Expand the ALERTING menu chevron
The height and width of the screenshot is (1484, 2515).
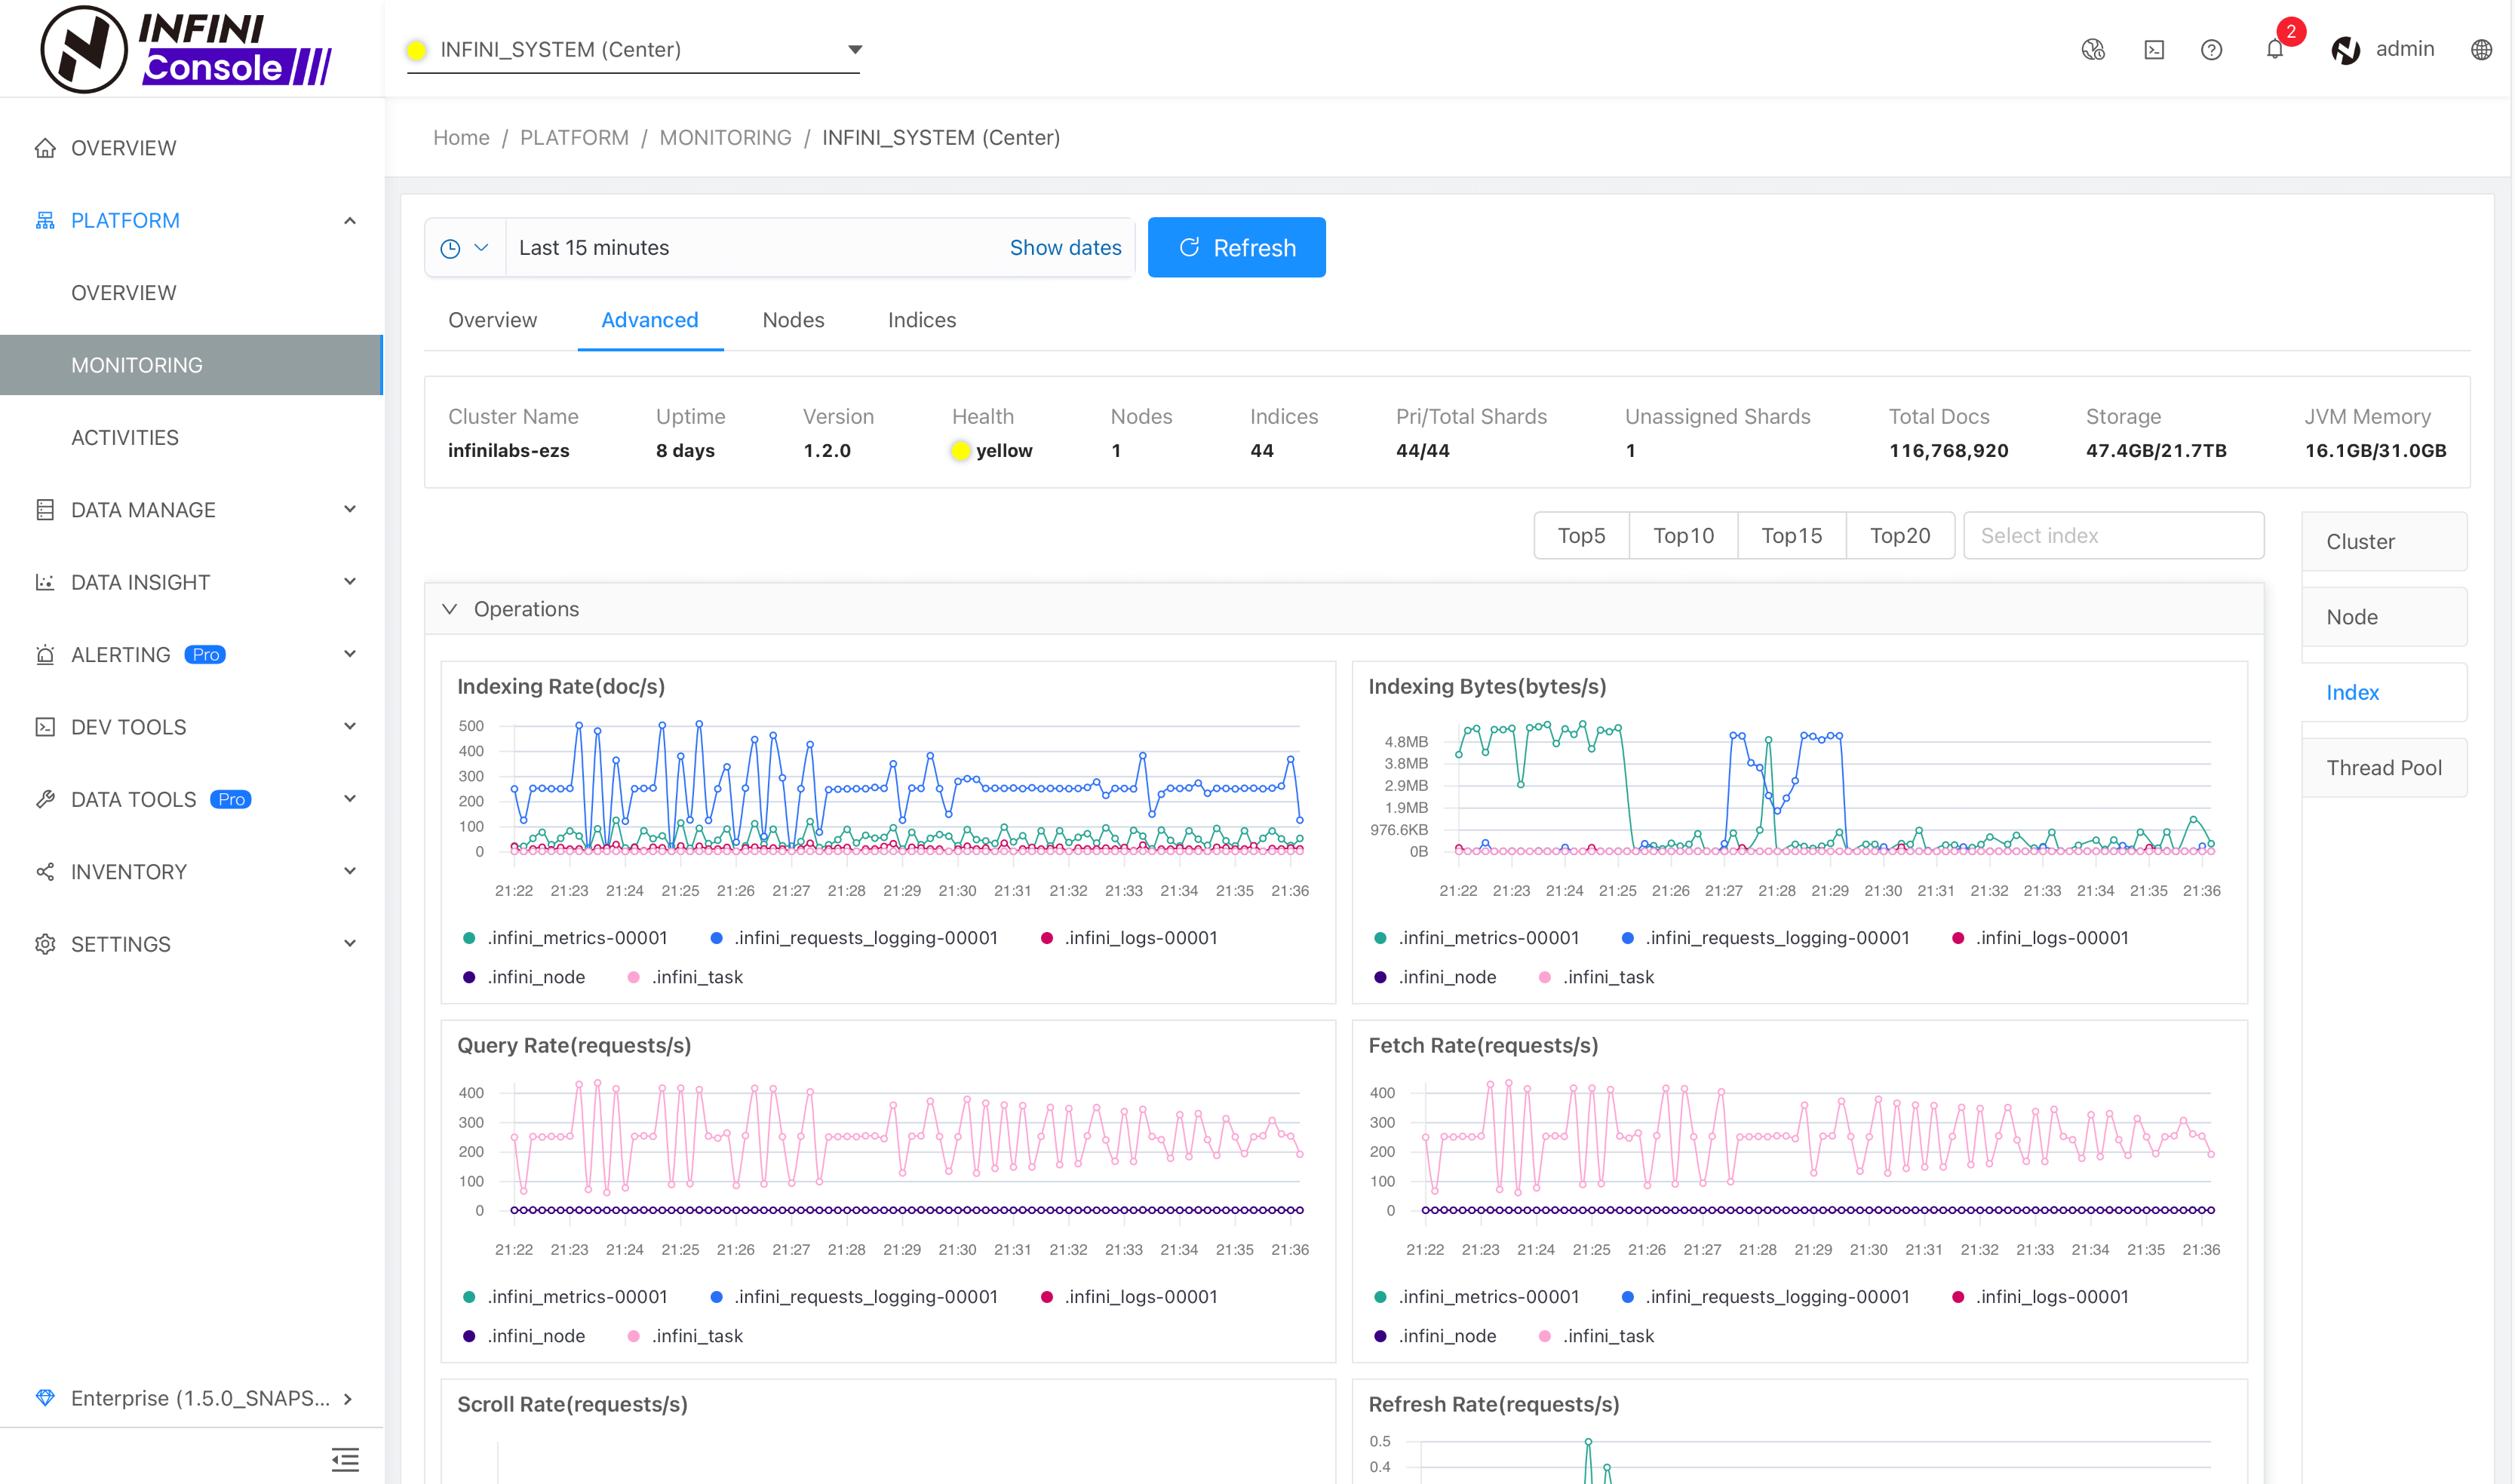(349, 654)
